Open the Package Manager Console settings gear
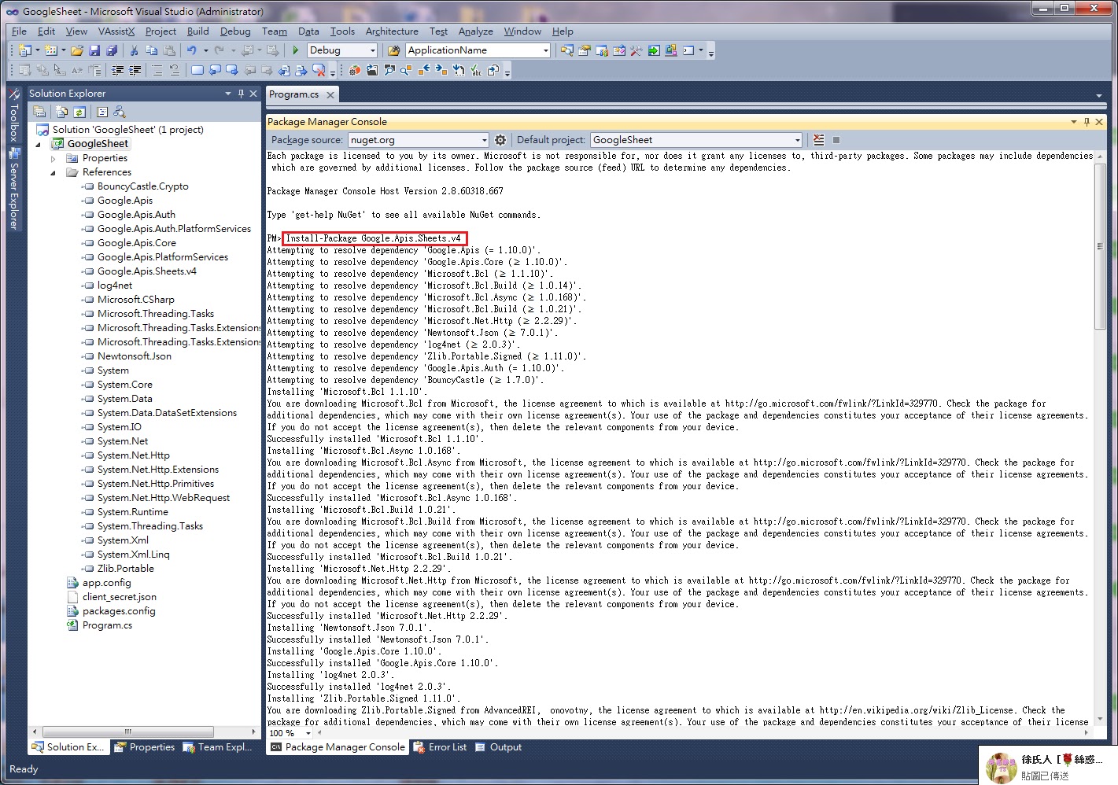 click(500, 139)
